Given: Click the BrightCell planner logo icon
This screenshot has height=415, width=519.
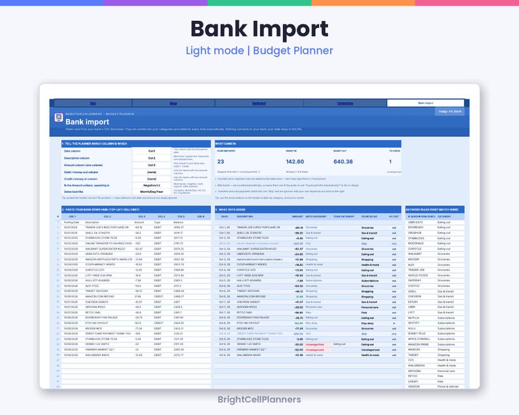Looking at the screenshot, I should (59, 117).
